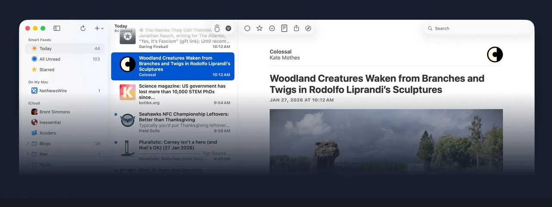Open Science magazine STEM PhDs article
This screenshot has height=207, width=552.
(x=172, y=94)
